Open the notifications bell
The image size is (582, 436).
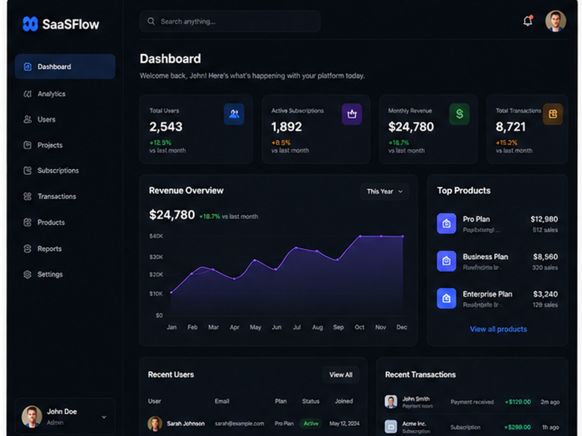528,21
